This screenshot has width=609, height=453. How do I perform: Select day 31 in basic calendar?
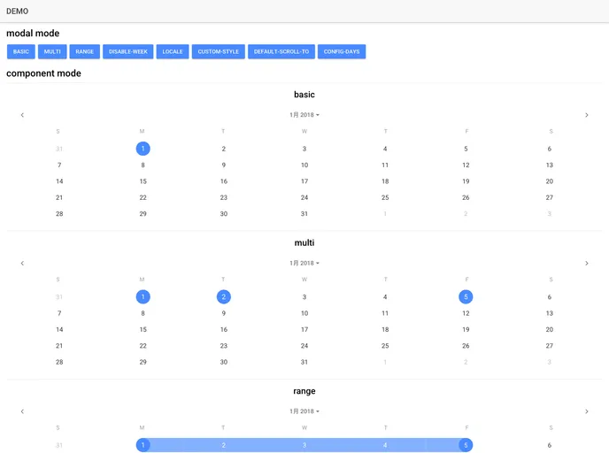(x=304, y=214)
